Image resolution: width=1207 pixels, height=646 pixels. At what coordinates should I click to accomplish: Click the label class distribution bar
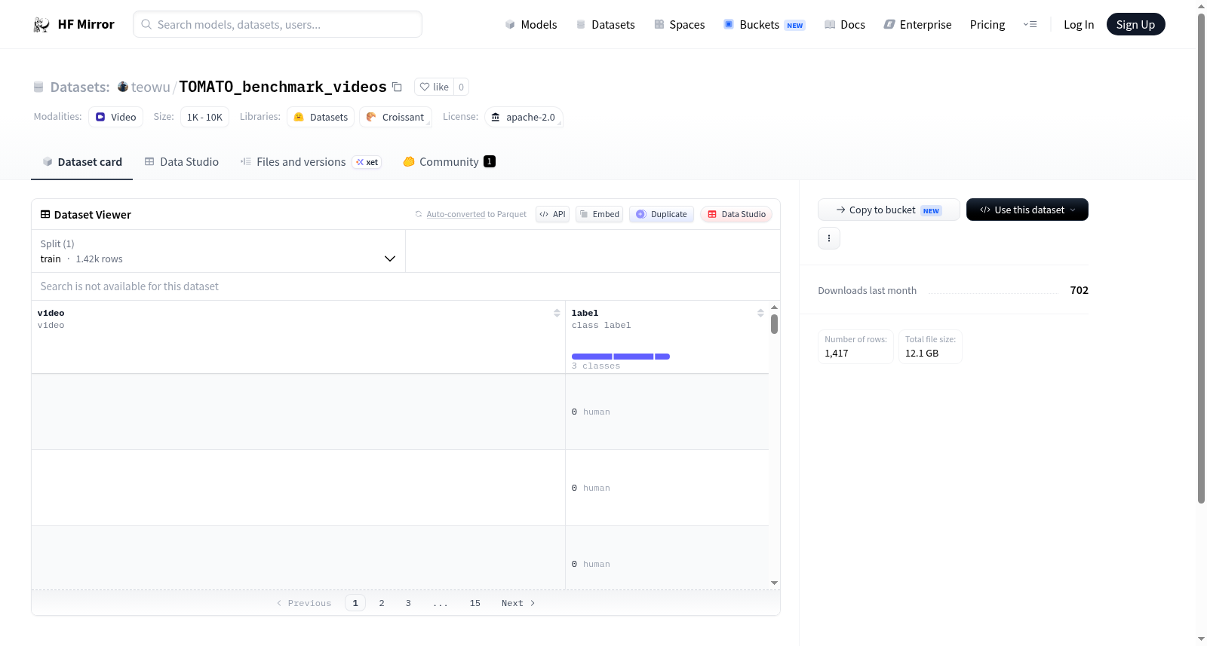(x=620, y=356)
